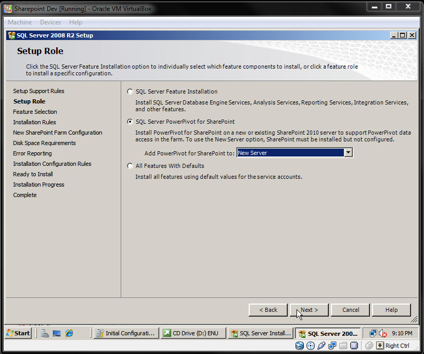Grab the setup window resize grip
The image size is (424, 354).
[x=414, y=319]
